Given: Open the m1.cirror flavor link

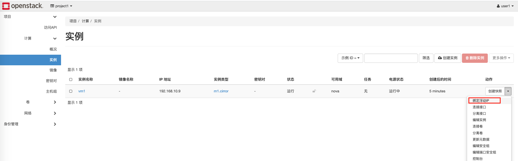Looking at the screenshot, I should tap(221, 91).
